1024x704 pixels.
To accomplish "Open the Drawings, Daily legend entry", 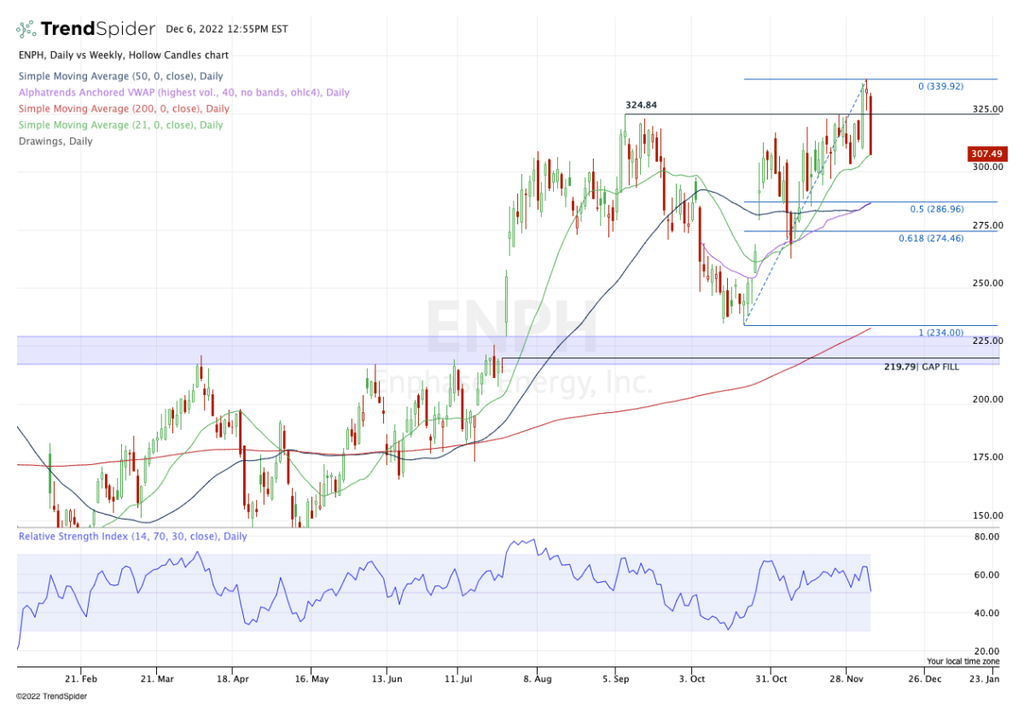I will coord(55,141).
